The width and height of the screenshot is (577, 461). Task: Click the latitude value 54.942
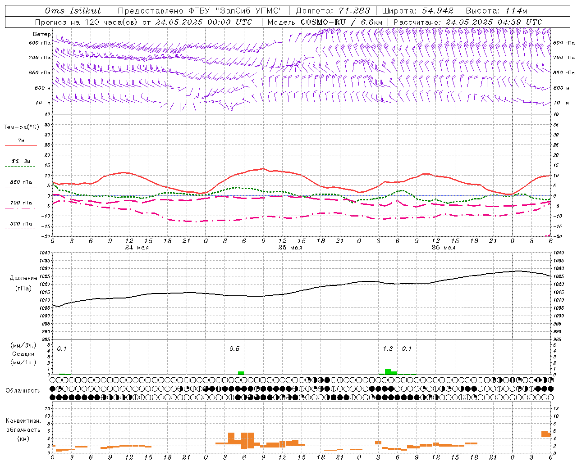[437, 11]
